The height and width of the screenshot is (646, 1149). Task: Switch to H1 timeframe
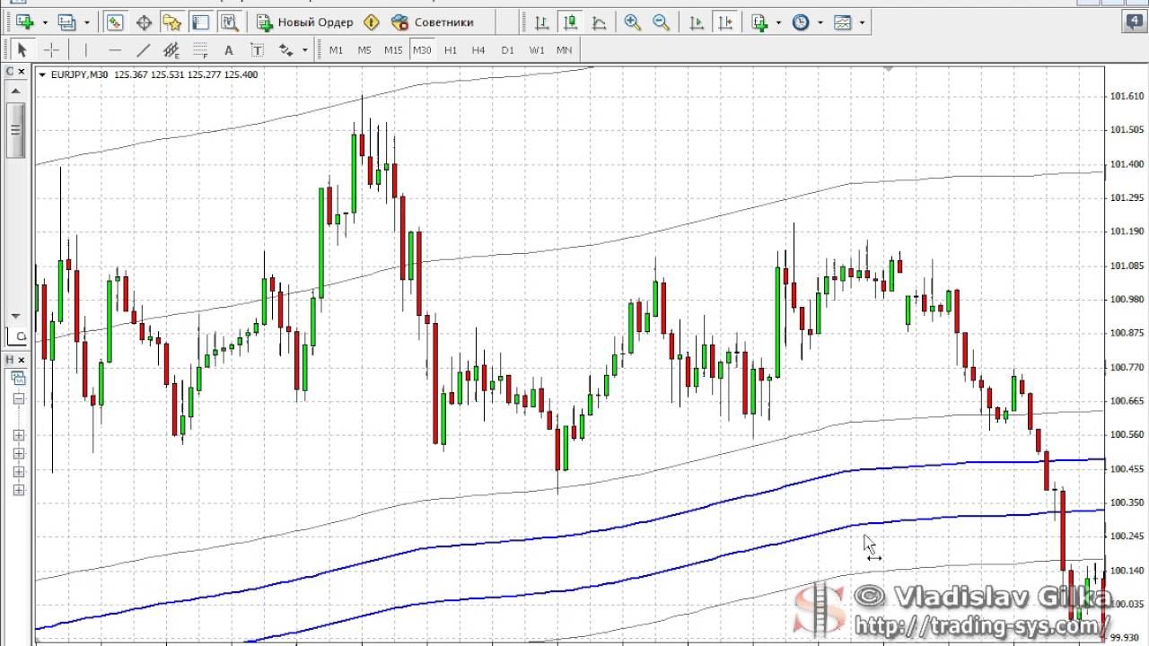451,50
